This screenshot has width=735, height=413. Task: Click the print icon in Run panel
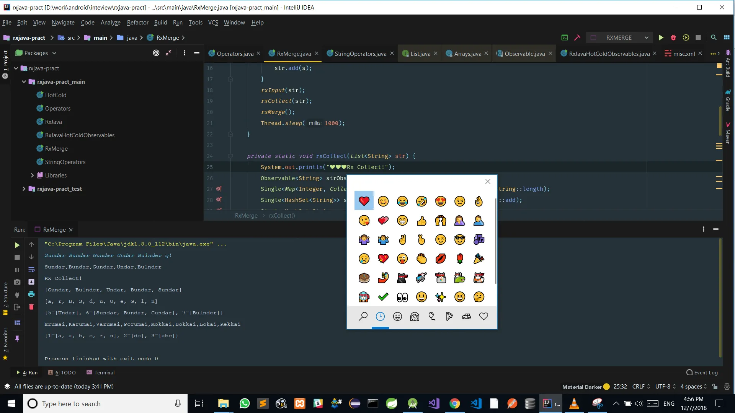point(31,294)
